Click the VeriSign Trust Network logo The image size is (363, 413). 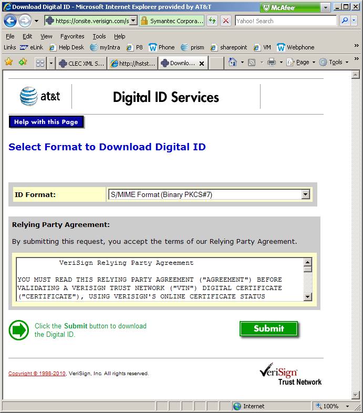(x=291, y=374)
